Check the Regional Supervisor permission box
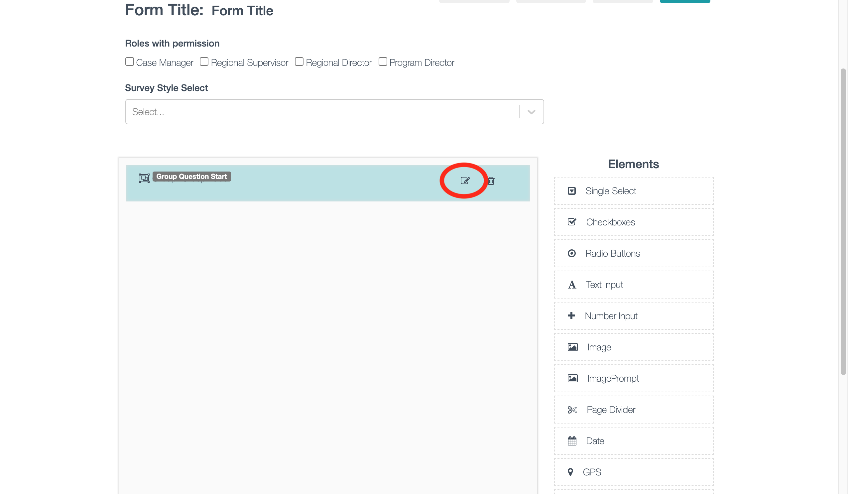 pos(204,62)
